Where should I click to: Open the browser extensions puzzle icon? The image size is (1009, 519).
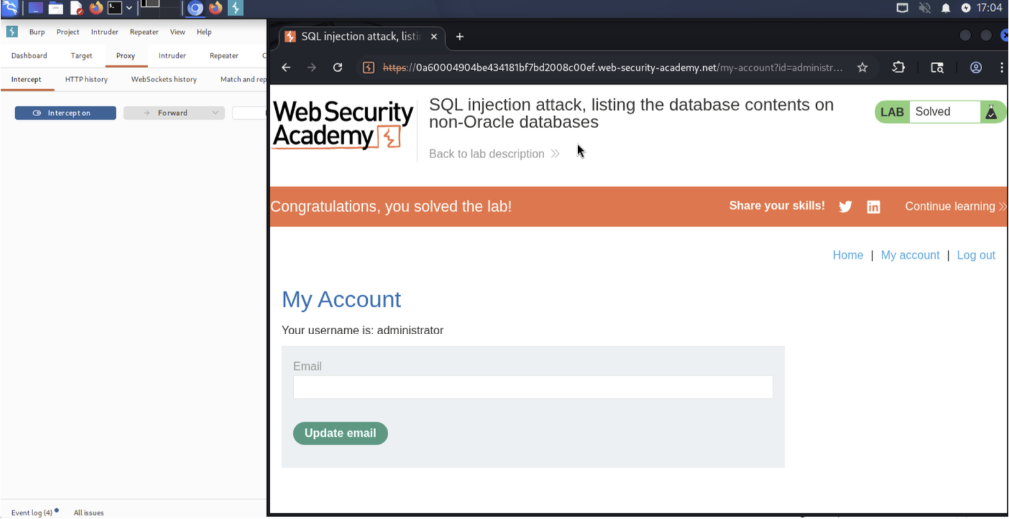click(898, 68)
